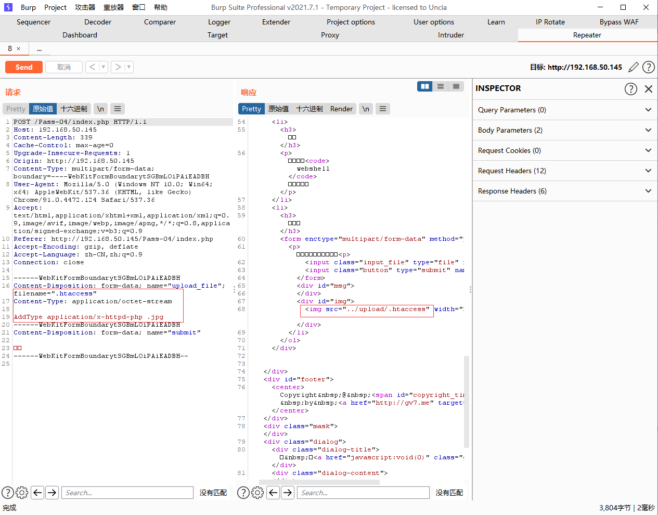
Task: Close Repeater tab 8
Action: pos(19,49)
